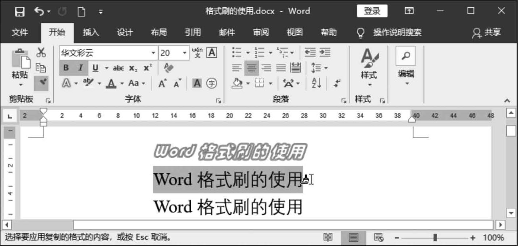Screen dimensions: 518x246
Task: Click the Save icon in title bar
Action: tap(20, 12)
